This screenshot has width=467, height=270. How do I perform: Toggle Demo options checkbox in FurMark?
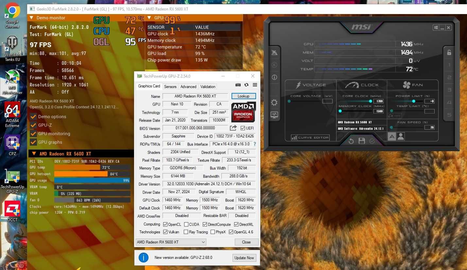pos(33,117)
